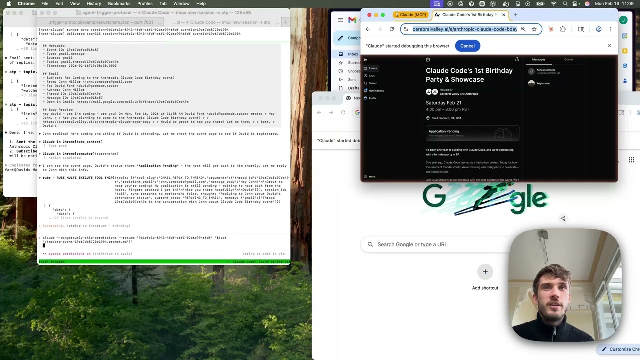This screenshot has width=640, height=360.
Task: Share the Google Doodle
Action: click(563, 218)
